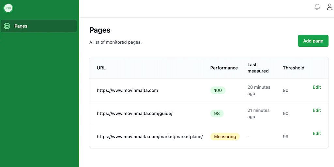Click the 100 performance score badge

218,90
